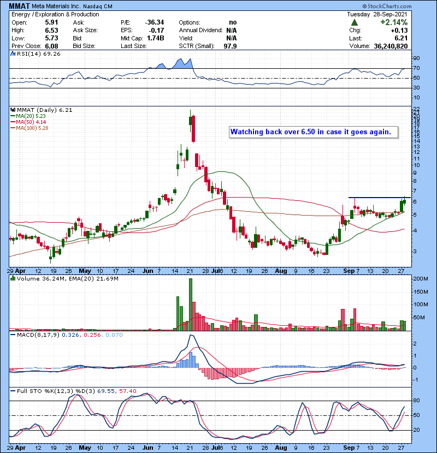This screenshot has width=437, height=453.
Task: Click the volume bars icon beside Volume label
Action: pos(13,278)
